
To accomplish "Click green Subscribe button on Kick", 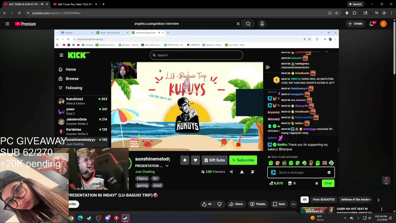I will tap(243, 160).
